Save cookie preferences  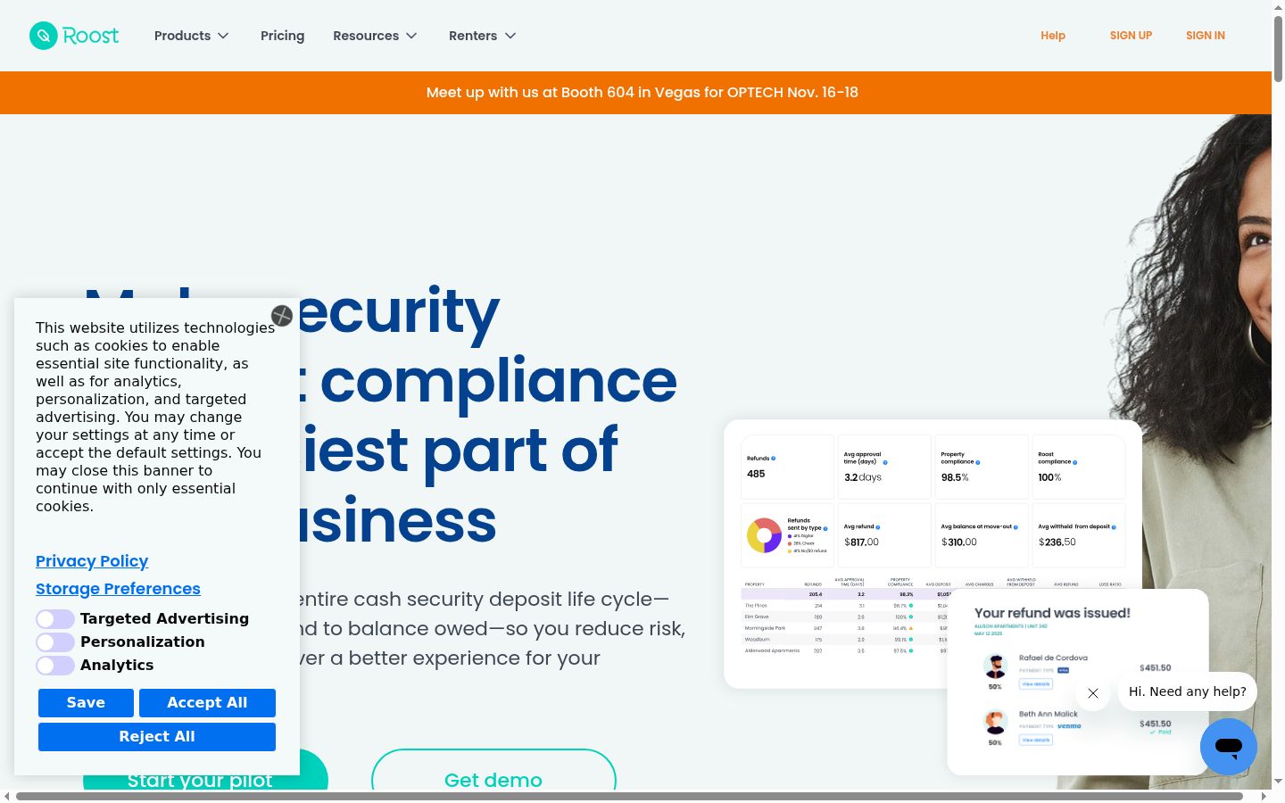coord(86,703)
